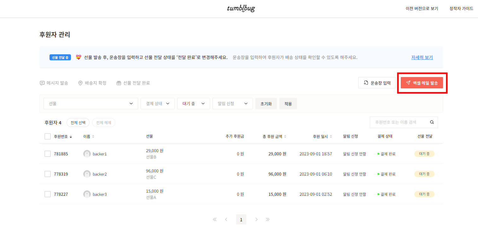478x239 pixels.
Task: Click backer3's avatar icon
Action: (87, 194)
